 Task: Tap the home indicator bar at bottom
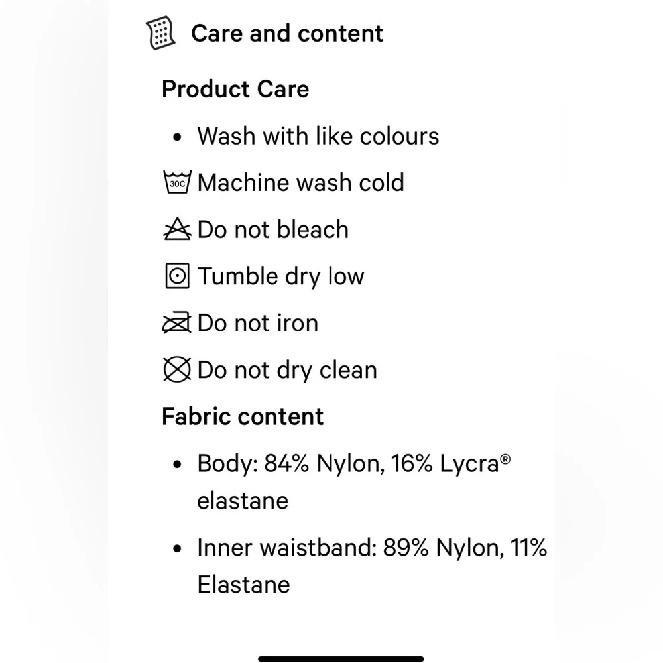[x=341, y=659]
